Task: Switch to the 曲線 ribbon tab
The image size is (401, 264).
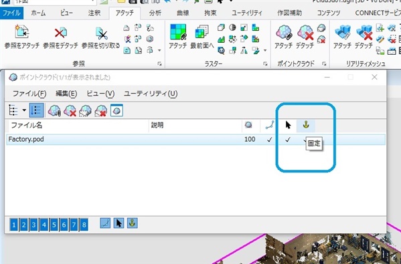Action: [183, 13]
